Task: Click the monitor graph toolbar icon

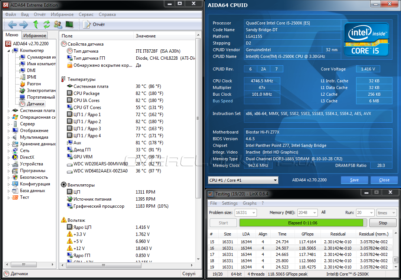Action: click(x=69, y=25)
